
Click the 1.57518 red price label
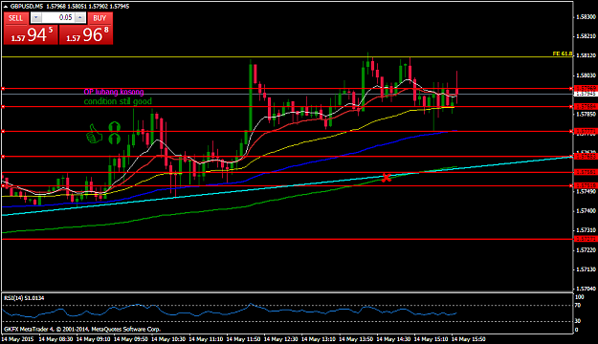(x=586, y=186)
